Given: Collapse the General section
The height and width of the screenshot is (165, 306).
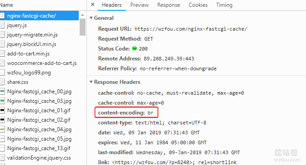Looking at the screenshot, I should pos(91,18).
